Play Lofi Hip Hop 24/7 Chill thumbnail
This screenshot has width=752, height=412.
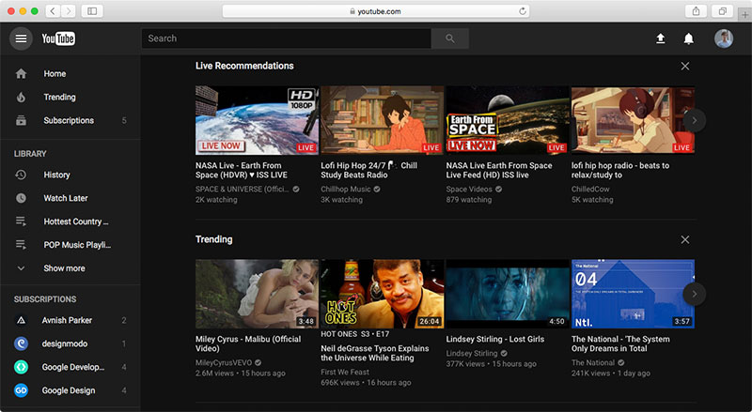point(383,120)
